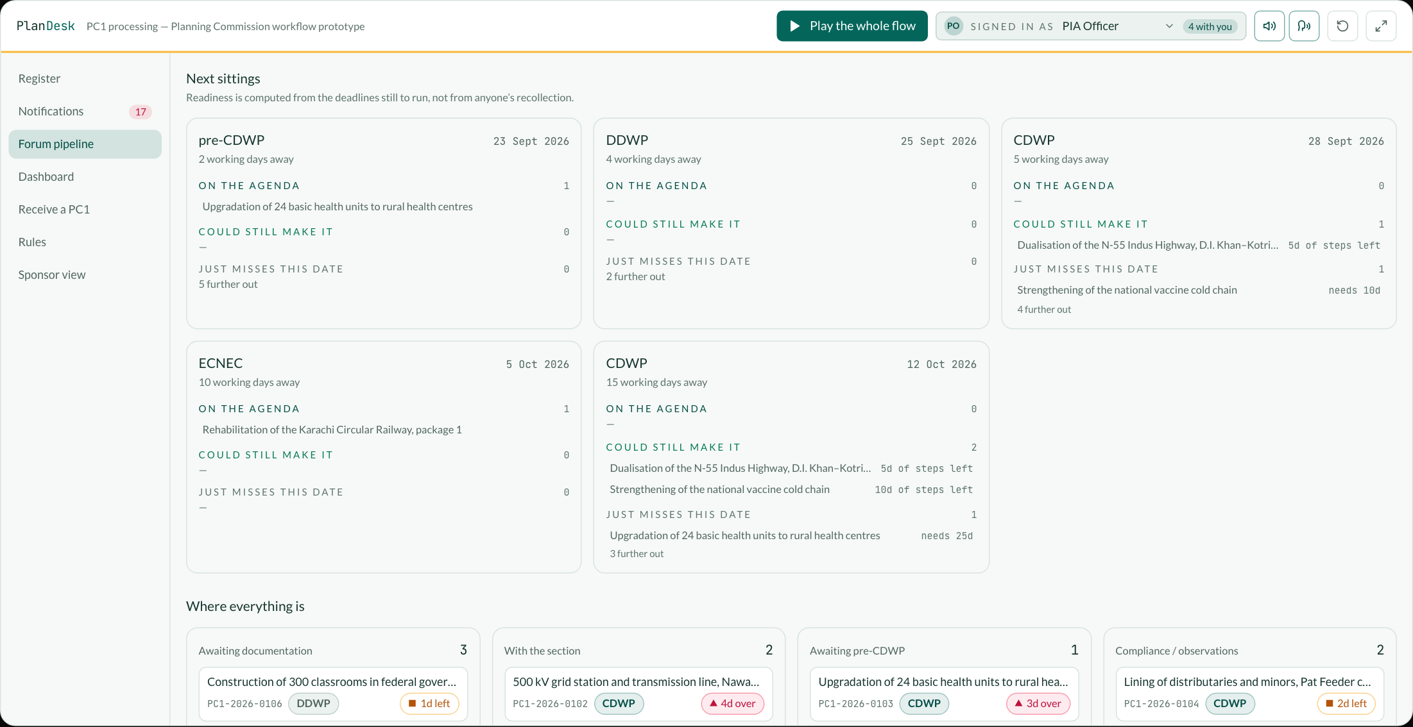Open vaccine cold chain in CDWP 28 Sept

(x=1199, y=290)
